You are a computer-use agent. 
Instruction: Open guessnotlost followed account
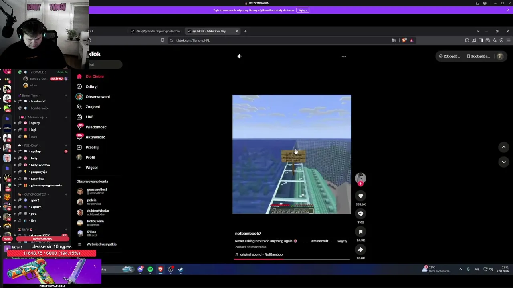pos(93,191)
